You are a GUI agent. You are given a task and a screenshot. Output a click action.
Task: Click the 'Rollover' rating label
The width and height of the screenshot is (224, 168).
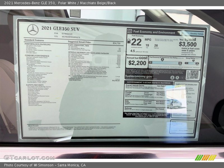128,108
